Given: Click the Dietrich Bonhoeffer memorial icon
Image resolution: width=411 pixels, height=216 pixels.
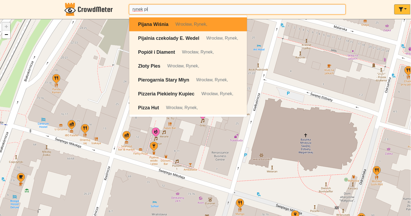Looking at the screenshot, I should tap(326, 184).
